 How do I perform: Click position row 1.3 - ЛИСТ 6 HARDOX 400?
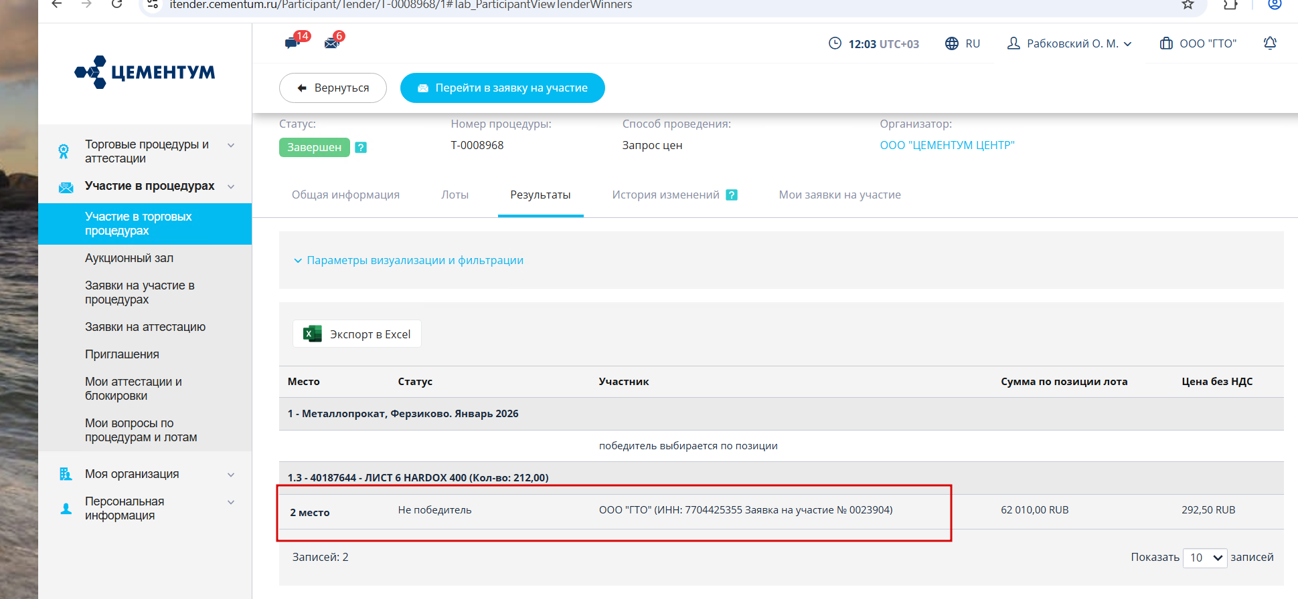pos(418,477)
